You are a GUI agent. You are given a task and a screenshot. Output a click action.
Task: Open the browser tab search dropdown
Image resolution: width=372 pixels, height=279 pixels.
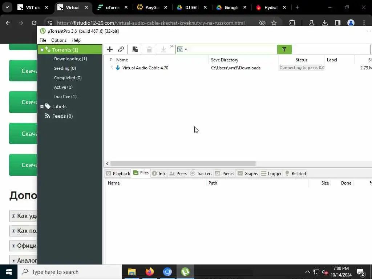(x=7, y=7)
